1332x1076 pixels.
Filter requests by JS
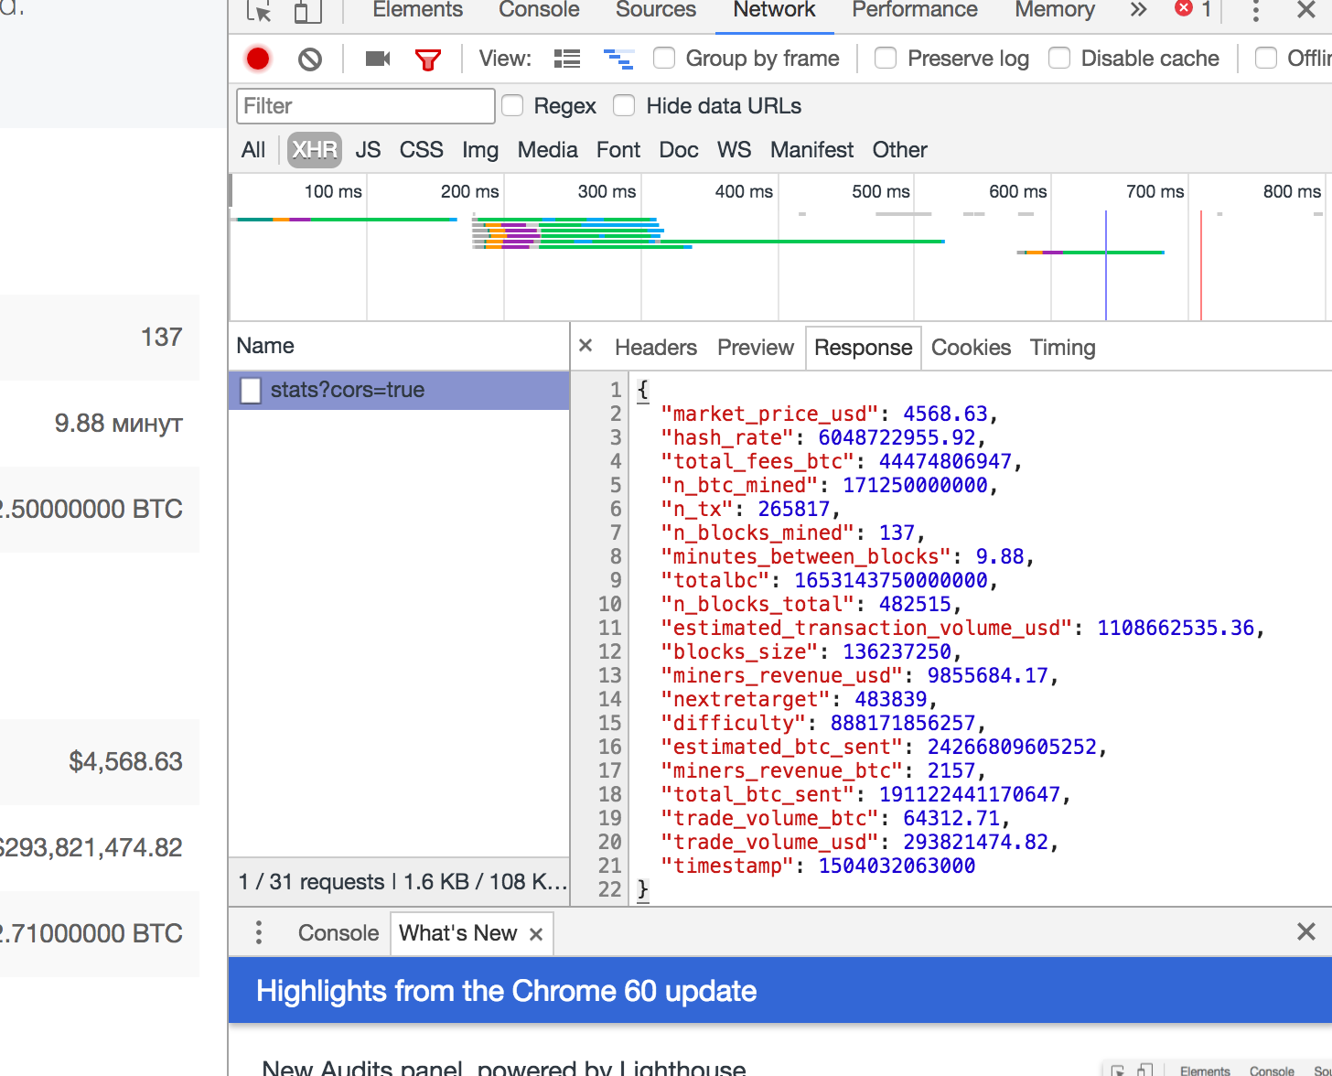tap(368, 150)
